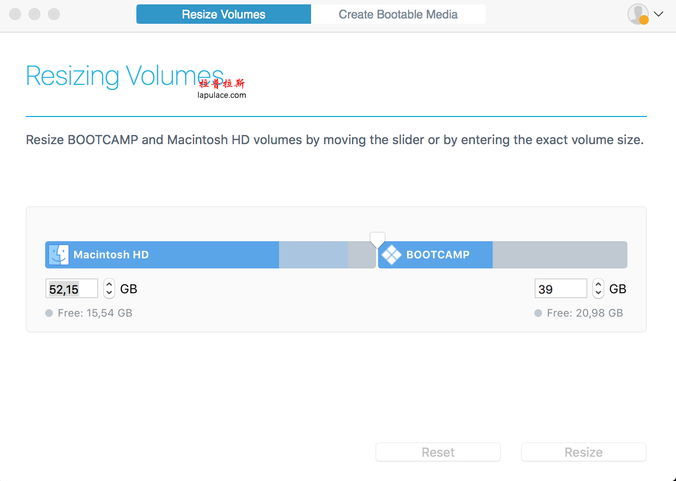Click the Resize button
676x481 pixels.
click(x=584, y=452)
